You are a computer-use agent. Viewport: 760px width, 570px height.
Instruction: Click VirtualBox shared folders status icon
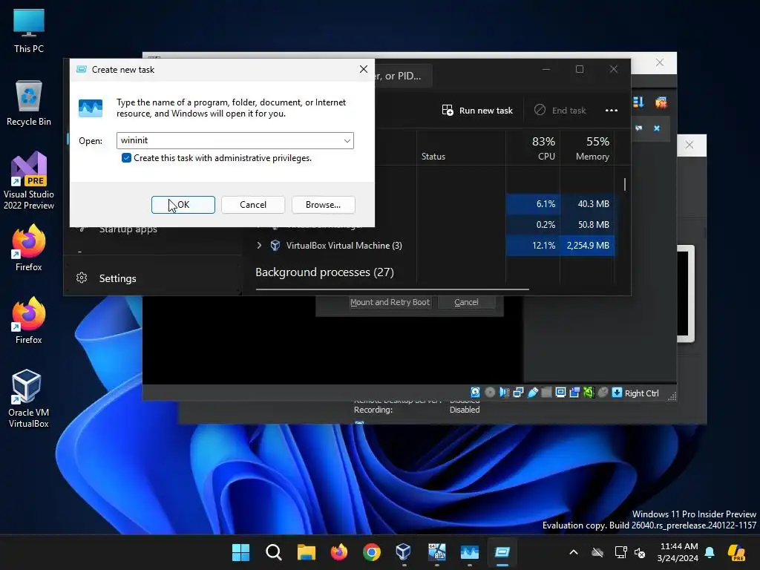547,392
